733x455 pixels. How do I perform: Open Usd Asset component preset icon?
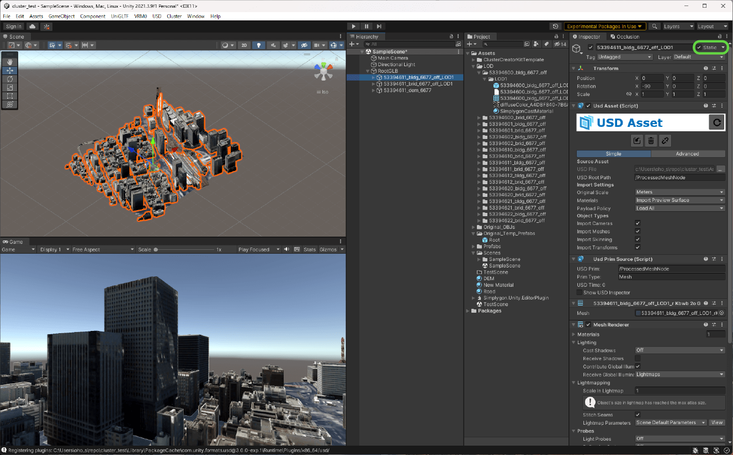point(714,105)
